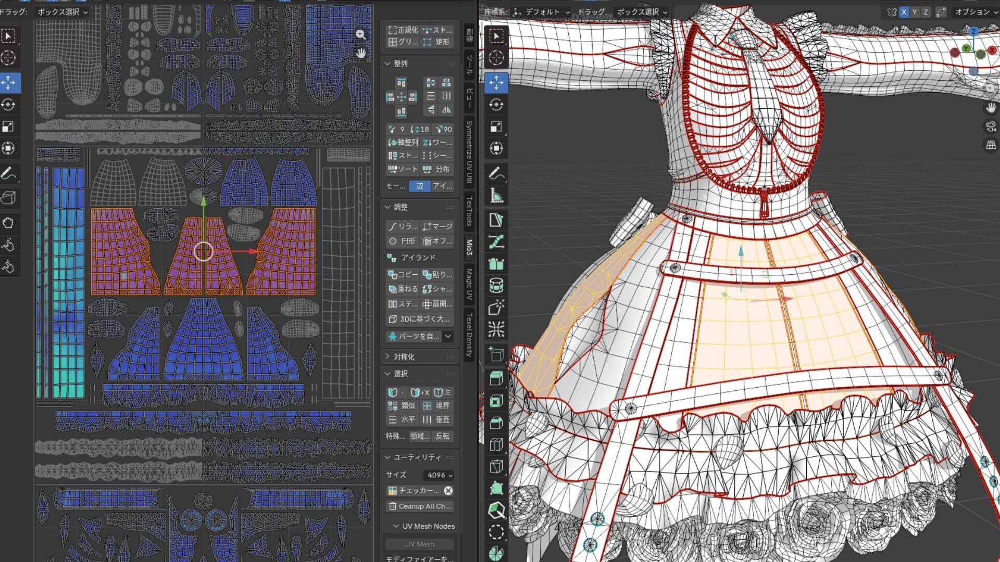Switch to the TexTools sidebar tab
Viewport: 1000px width, 562px height.
(469, 211)
